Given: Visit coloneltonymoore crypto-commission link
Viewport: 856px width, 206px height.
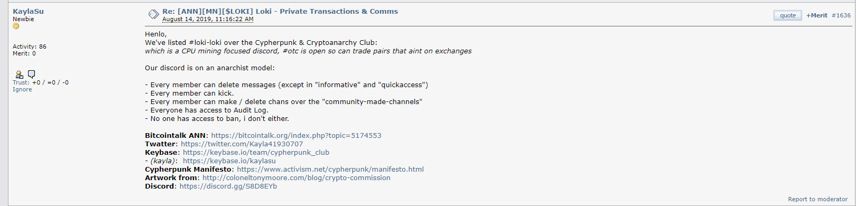Looking at the screenshot, I should point(296,178).
